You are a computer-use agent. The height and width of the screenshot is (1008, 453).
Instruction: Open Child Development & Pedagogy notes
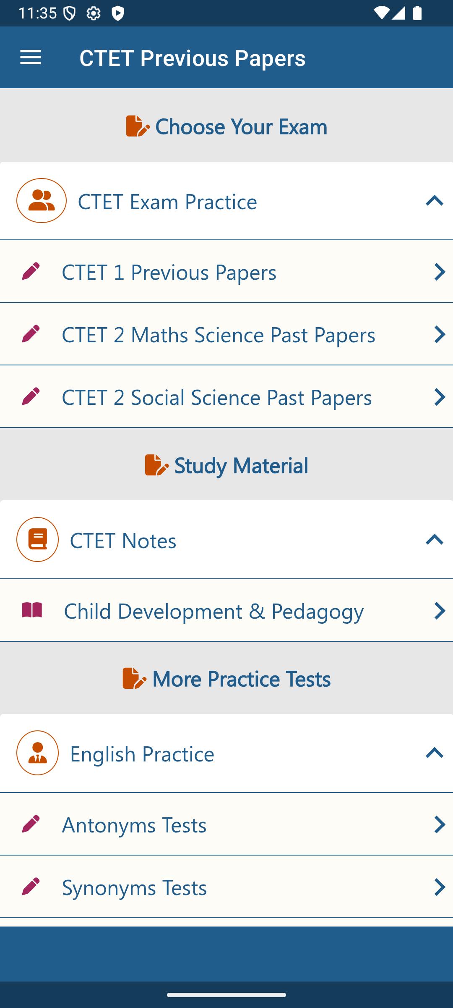point(214,611)
